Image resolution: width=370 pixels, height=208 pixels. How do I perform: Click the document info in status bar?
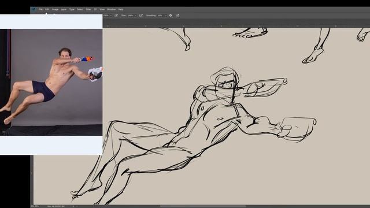(56, 206)
